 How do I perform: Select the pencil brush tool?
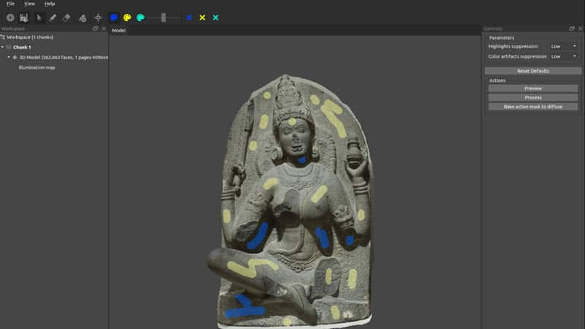click(x=53, y=18)
